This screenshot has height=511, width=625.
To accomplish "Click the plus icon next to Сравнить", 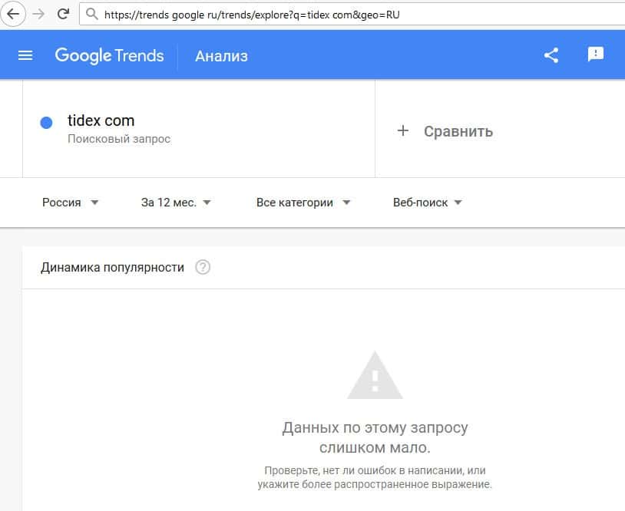I will (403, 131).
